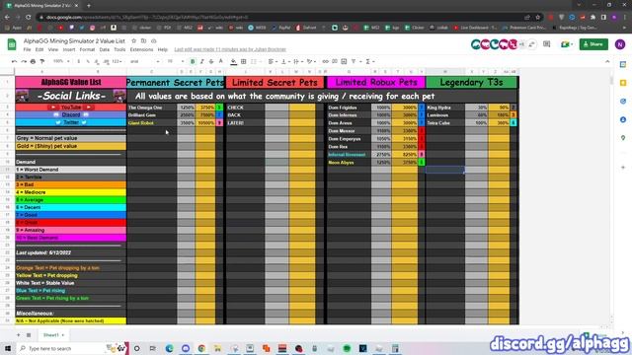Open the functions sigma dropdown
Screen dimensions: 632x355
369,61
